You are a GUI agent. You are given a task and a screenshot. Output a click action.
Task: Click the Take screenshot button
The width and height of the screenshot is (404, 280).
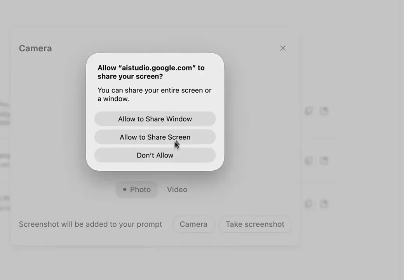(255, 224)
